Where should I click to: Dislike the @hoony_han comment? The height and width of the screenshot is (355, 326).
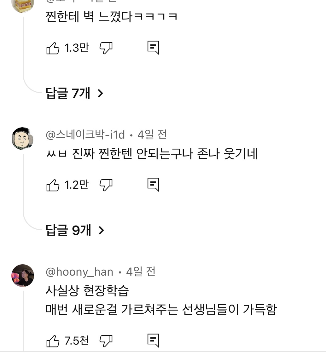106,341
